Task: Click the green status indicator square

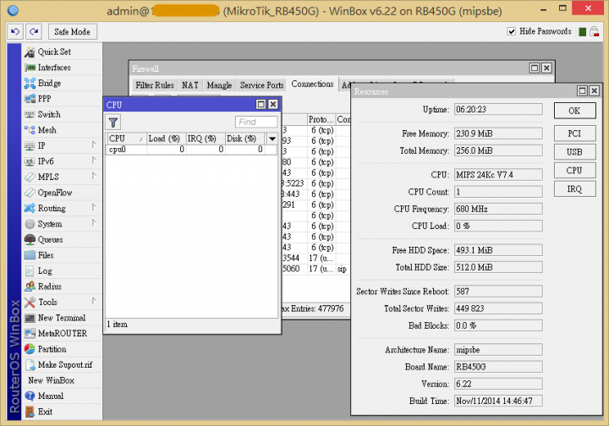Action: (x=582, y=32)
